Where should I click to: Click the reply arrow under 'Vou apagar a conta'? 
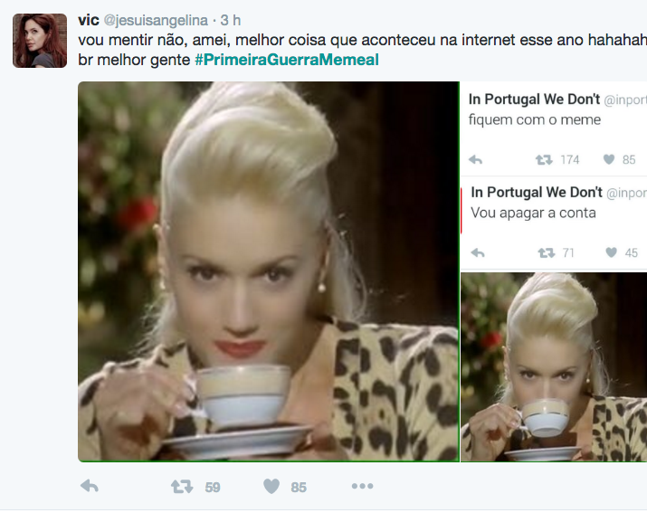click(x=478, y=252)
